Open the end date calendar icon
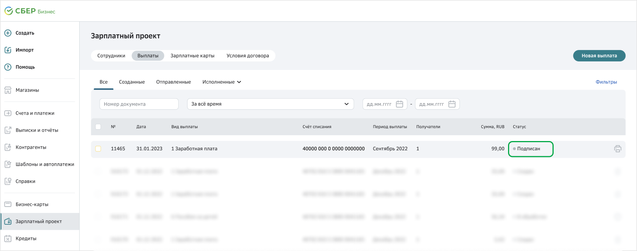 click(452, 104)
